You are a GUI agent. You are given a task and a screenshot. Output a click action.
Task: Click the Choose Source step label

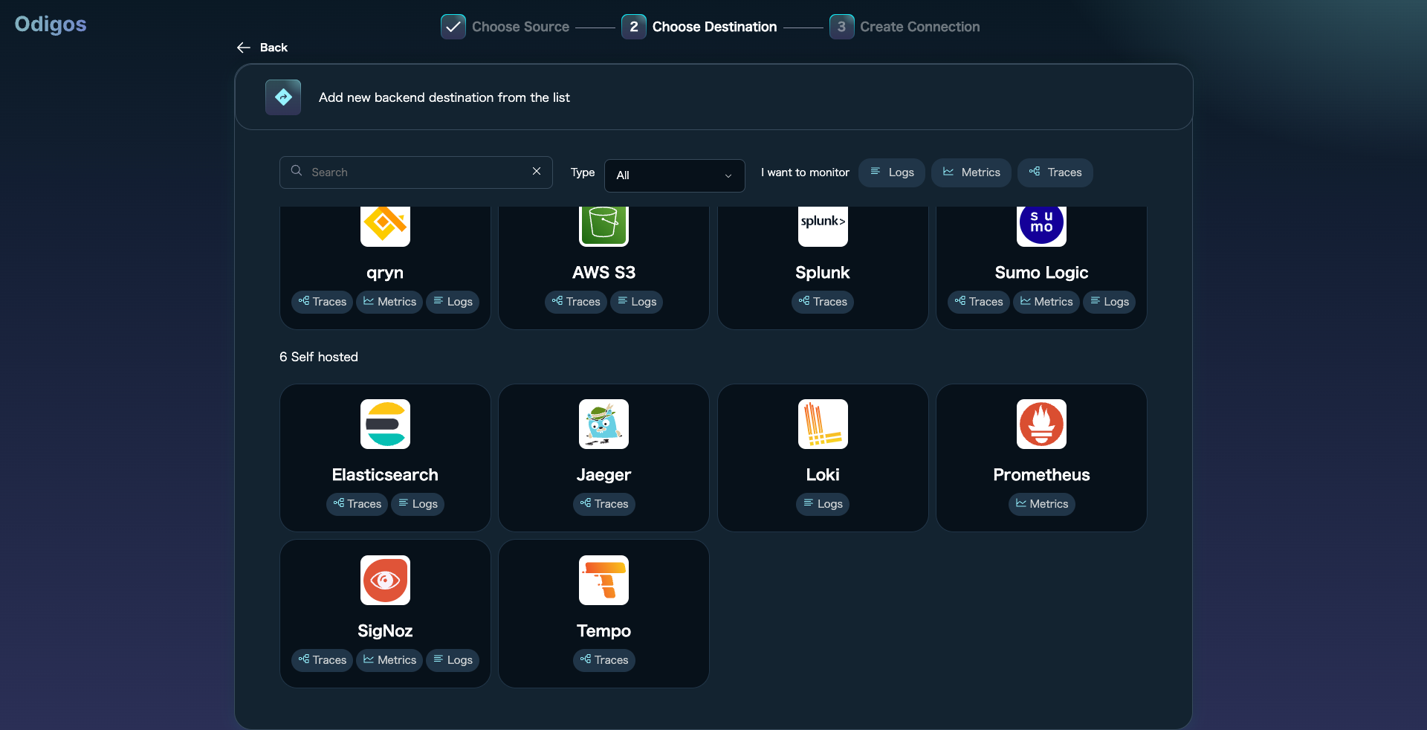pos(520,27)
